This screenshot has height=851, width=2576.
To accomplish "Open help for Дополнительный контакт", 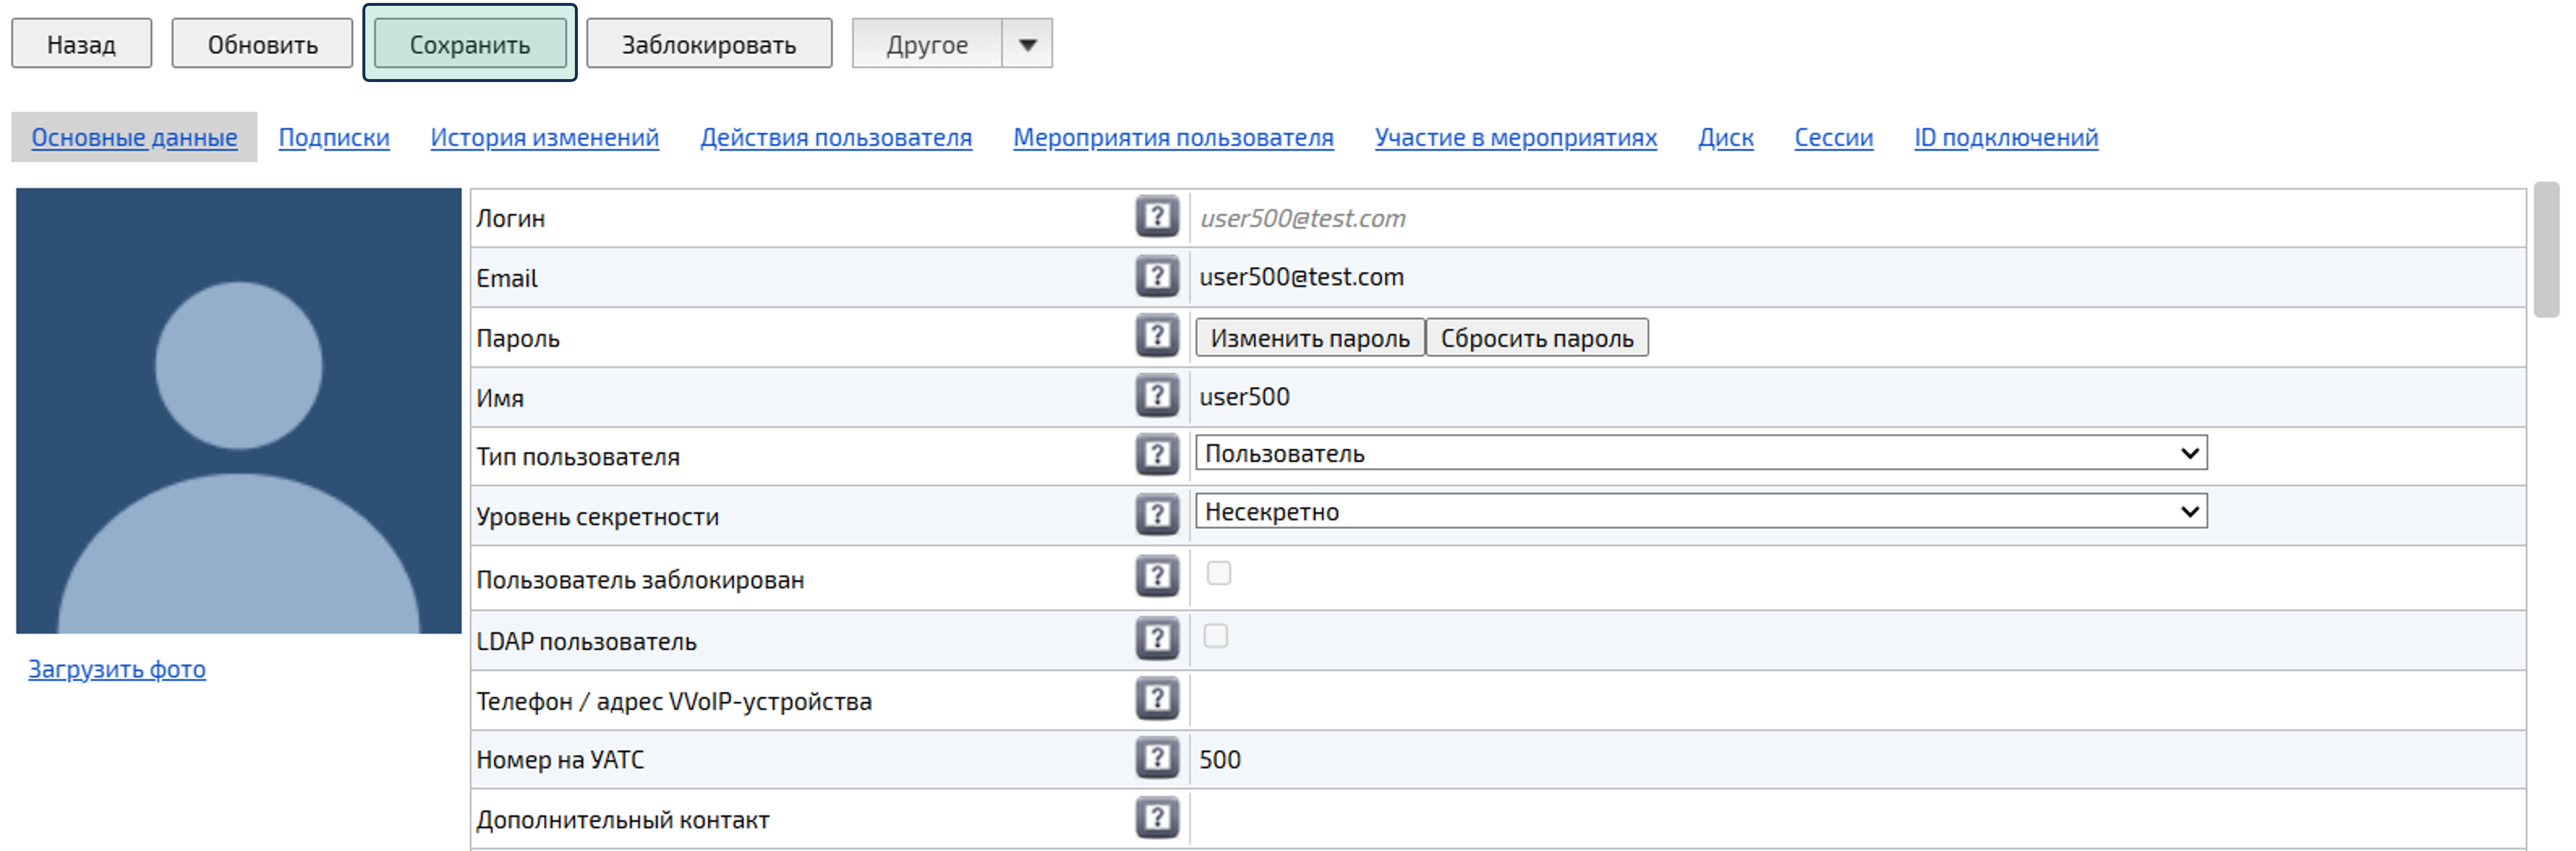I will coord(1157,818).
